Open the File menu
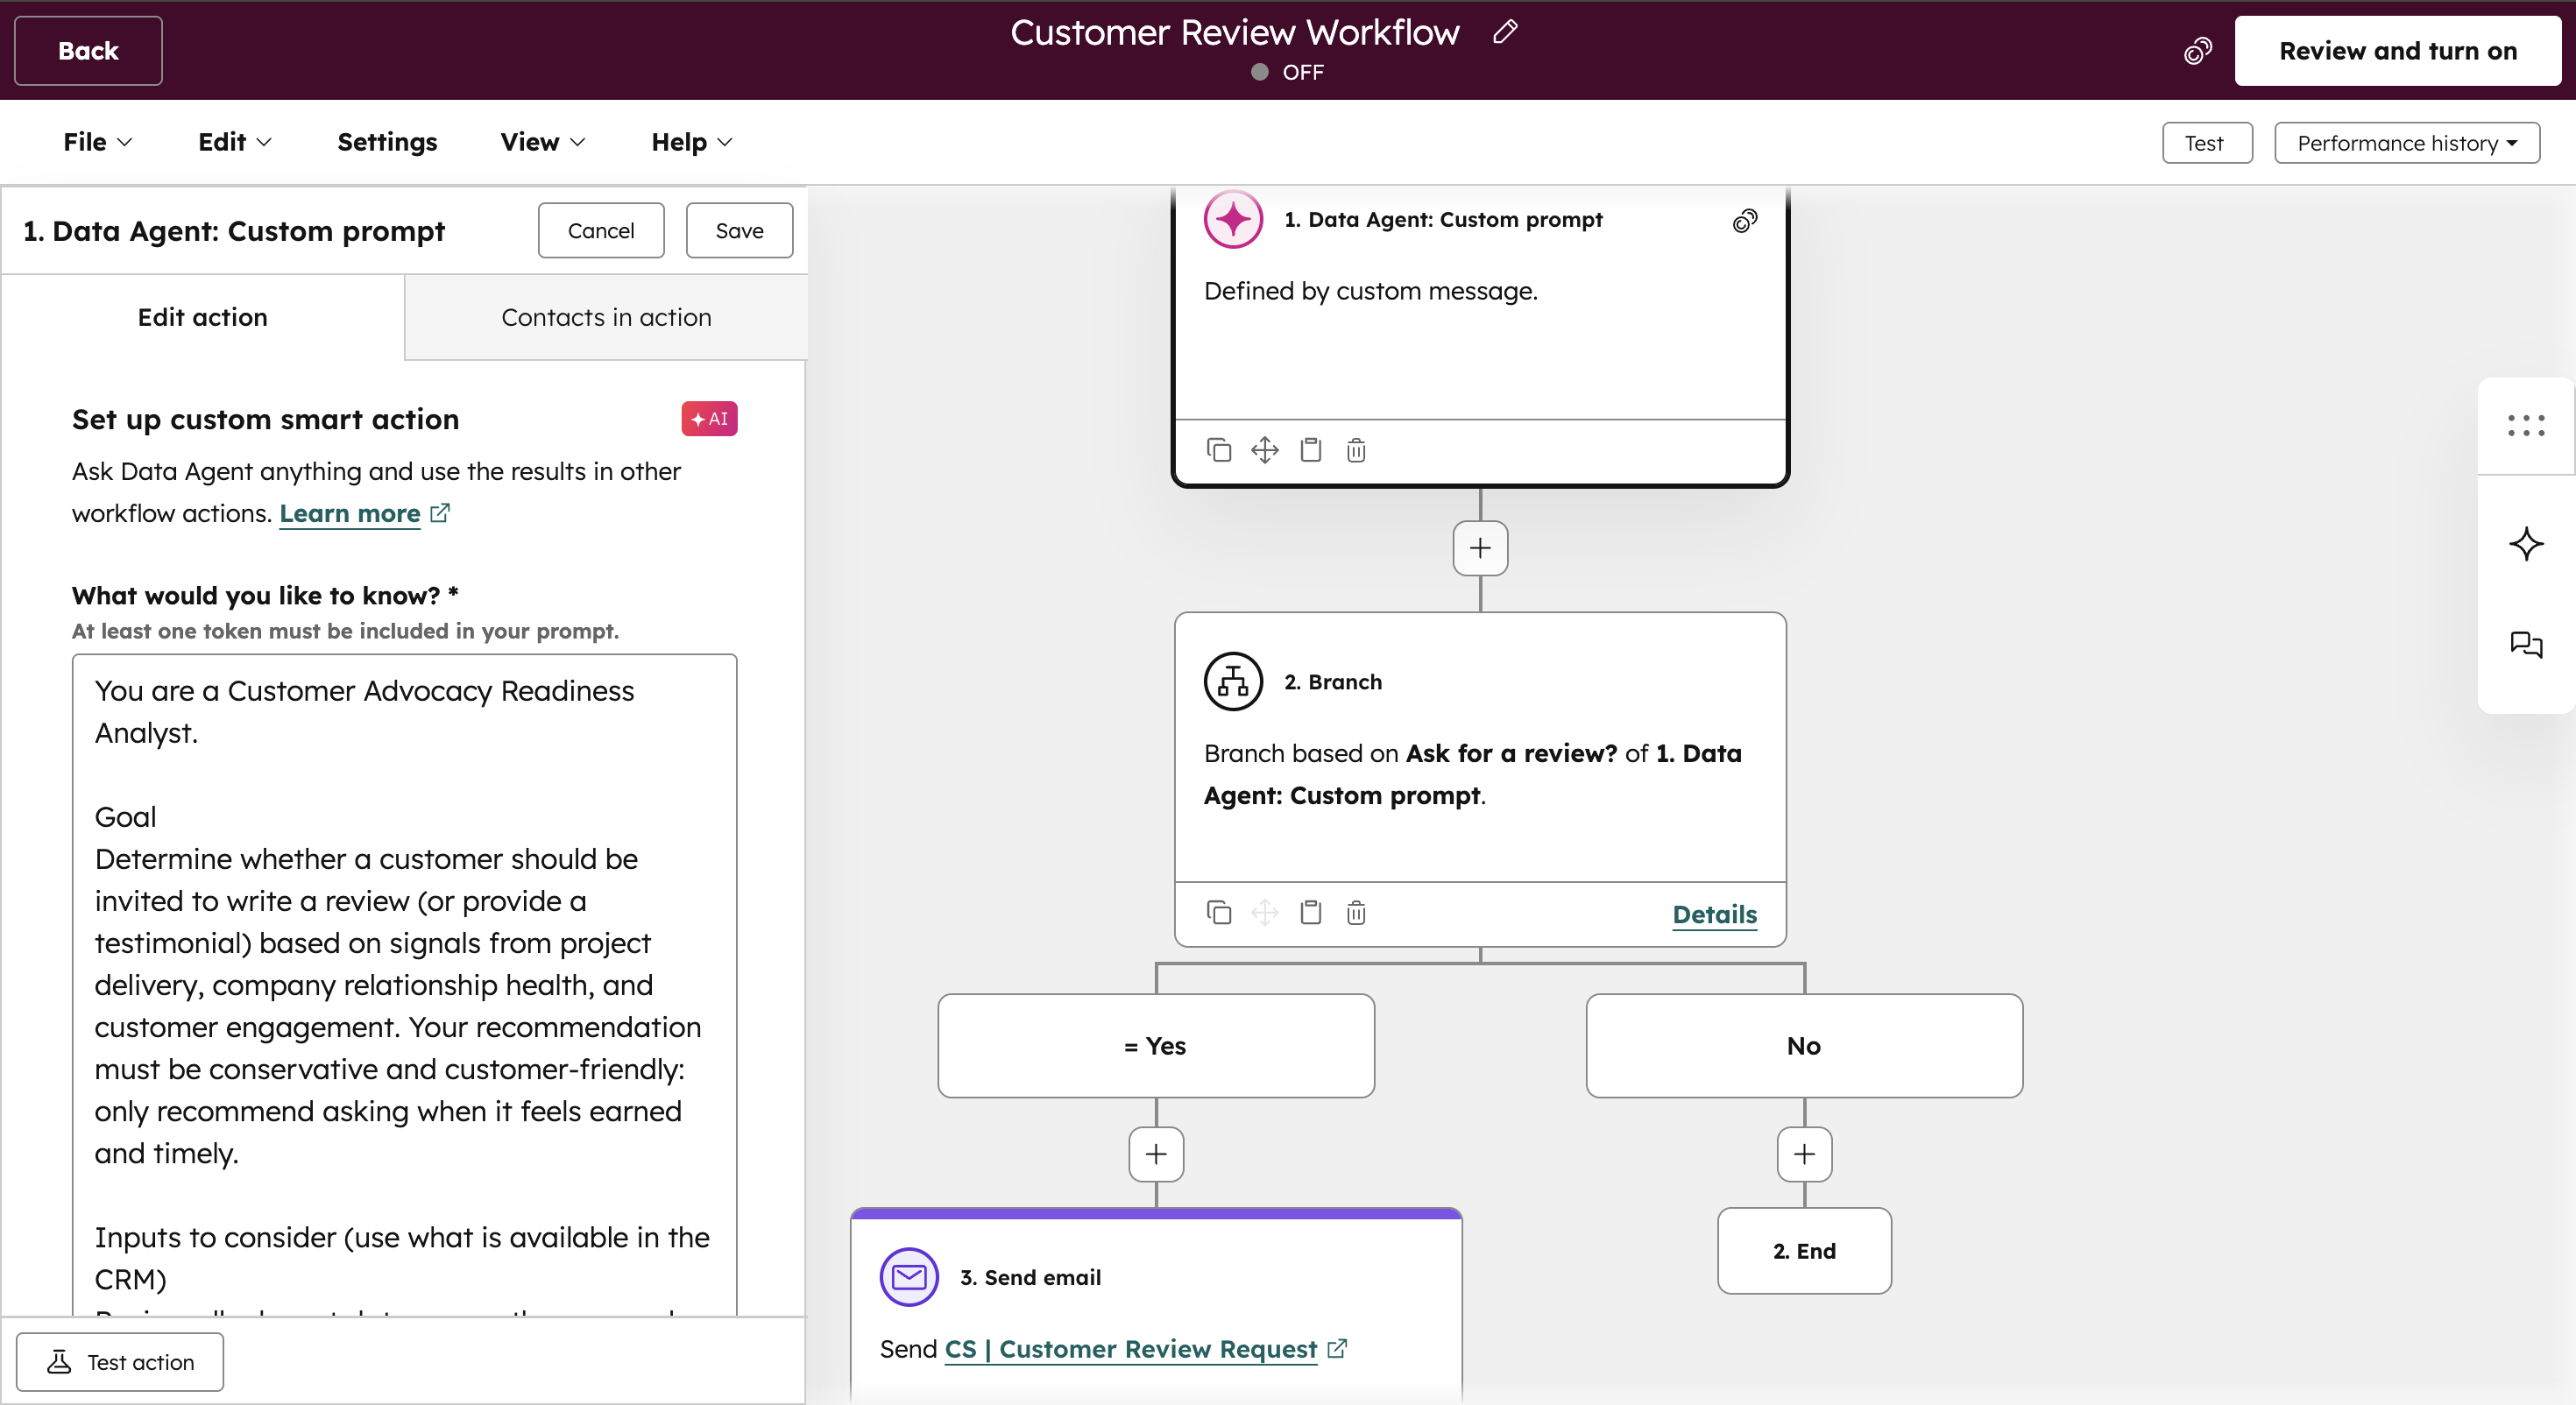 [97, 142]
